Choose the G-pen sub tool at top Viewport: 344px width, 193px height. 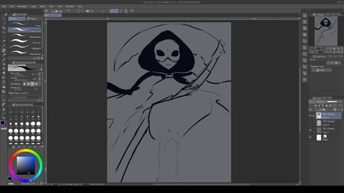[x=25, y=24]
